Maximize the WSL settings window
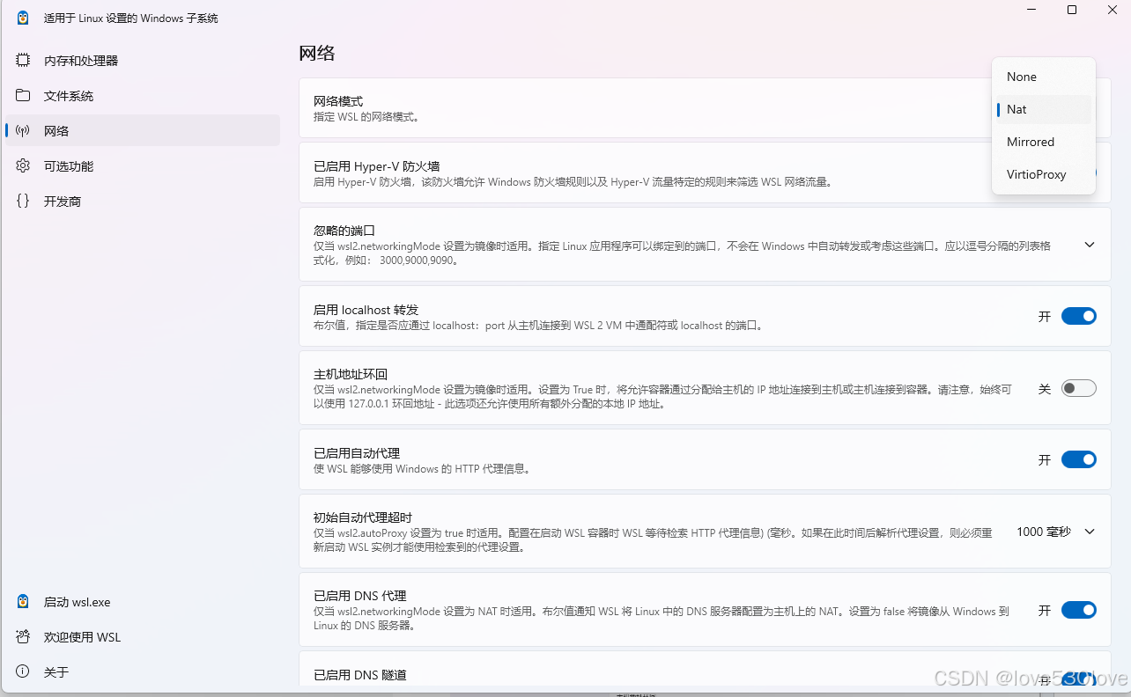The image size is (1131, 697). click(x=1072, y=10)
